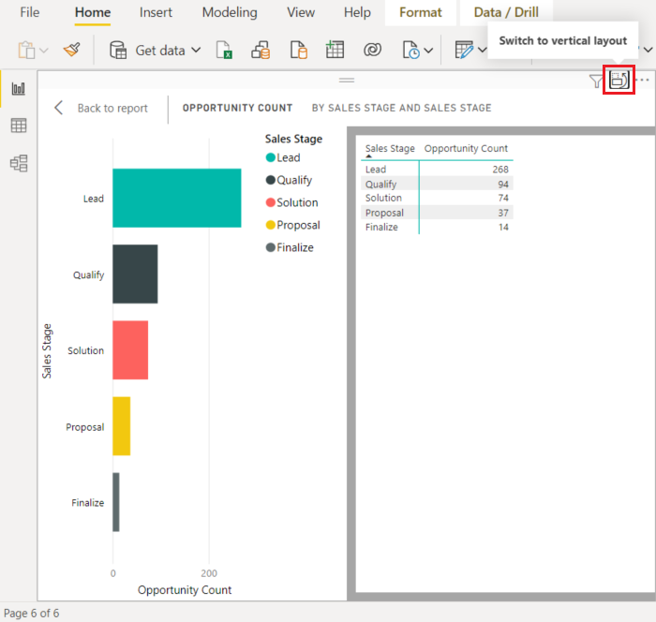Click the visual drag handle grip
The height and width of the screenshot is (622, 656).
[347, 80]
